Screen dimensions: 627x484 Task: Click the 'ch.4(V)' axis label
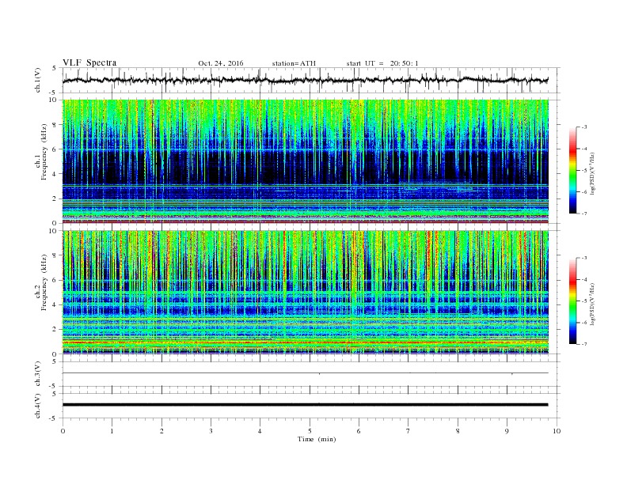[39, 406]
